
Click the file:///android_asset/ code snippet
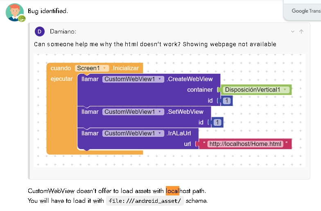coord(145,201)
